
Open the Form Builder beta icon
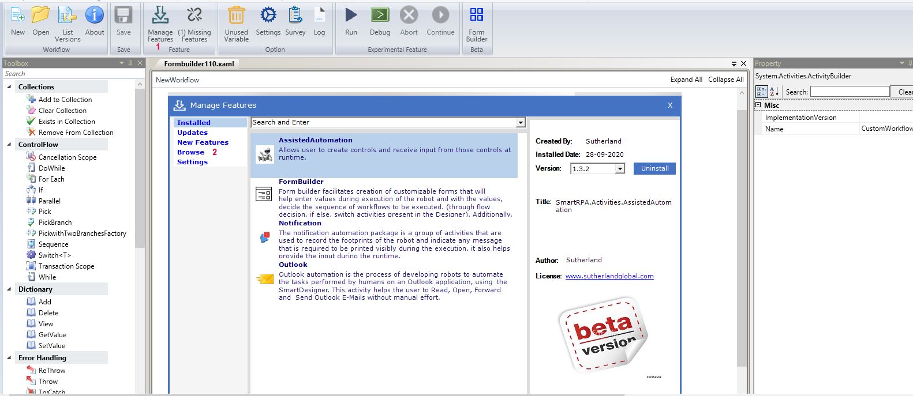[477, 16]
